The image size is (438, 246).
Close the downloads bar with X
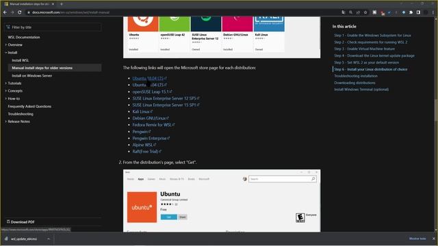click(434, 238)
